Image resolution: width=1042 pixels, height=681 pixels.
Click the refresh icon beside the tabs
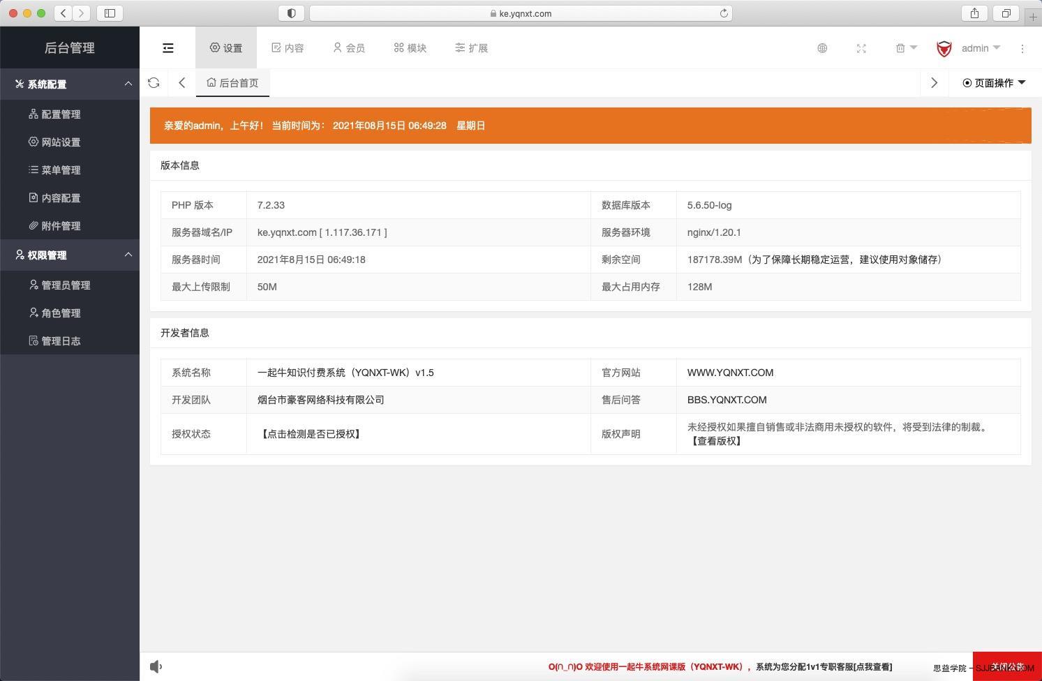(x=154, y=83)
